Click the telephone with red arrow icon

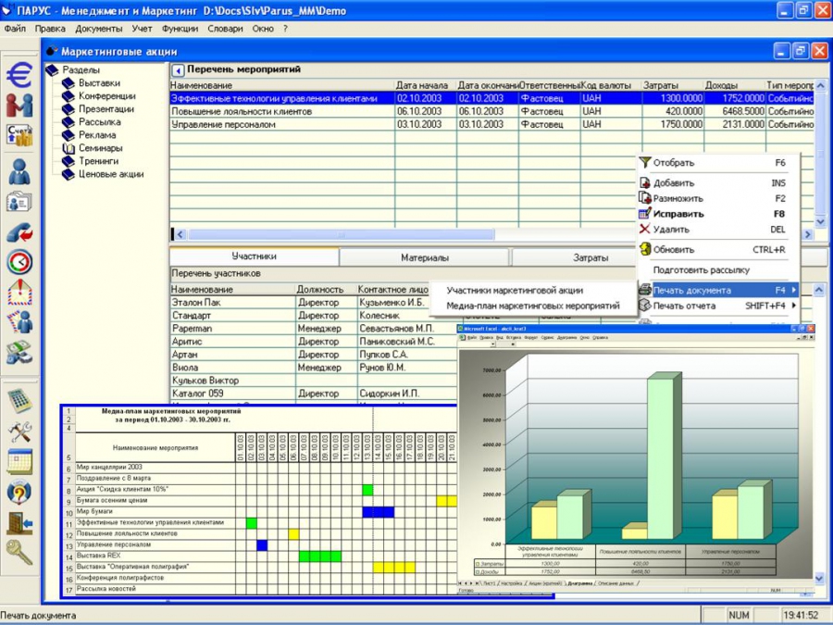19,232
